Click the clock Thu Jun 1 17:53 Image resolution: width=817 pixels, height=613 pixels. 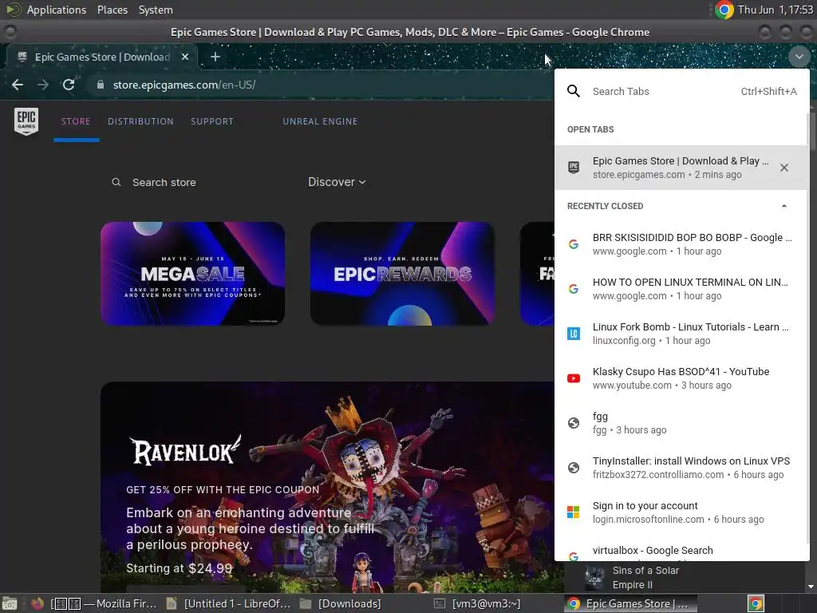[x=776, y=10]
